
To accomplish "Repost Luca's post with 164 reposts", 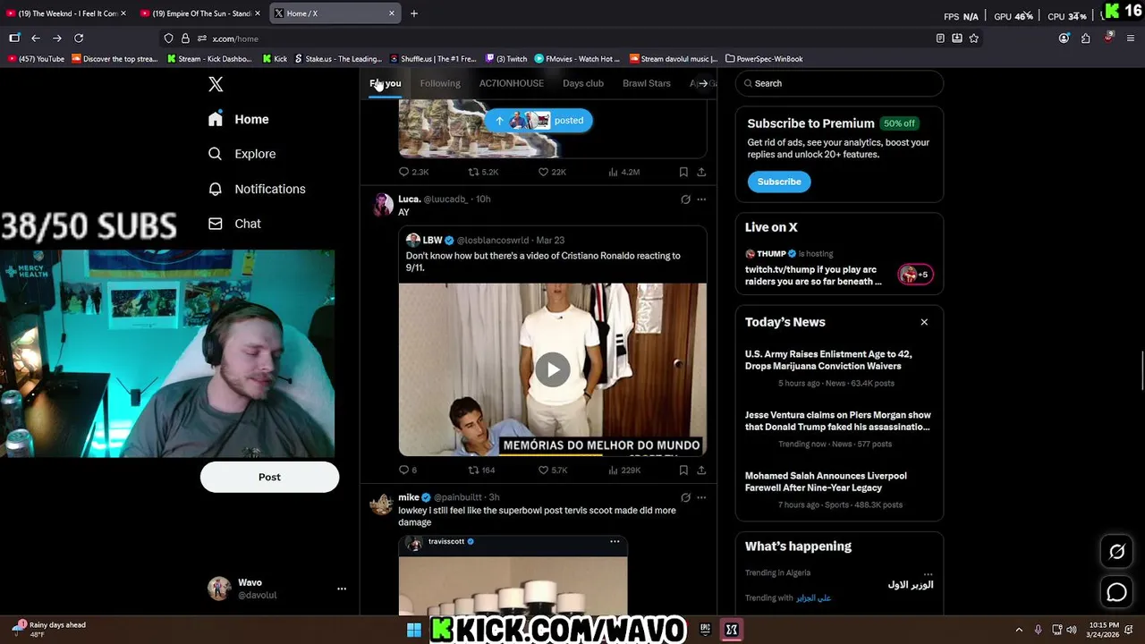I will coord(481,470).
